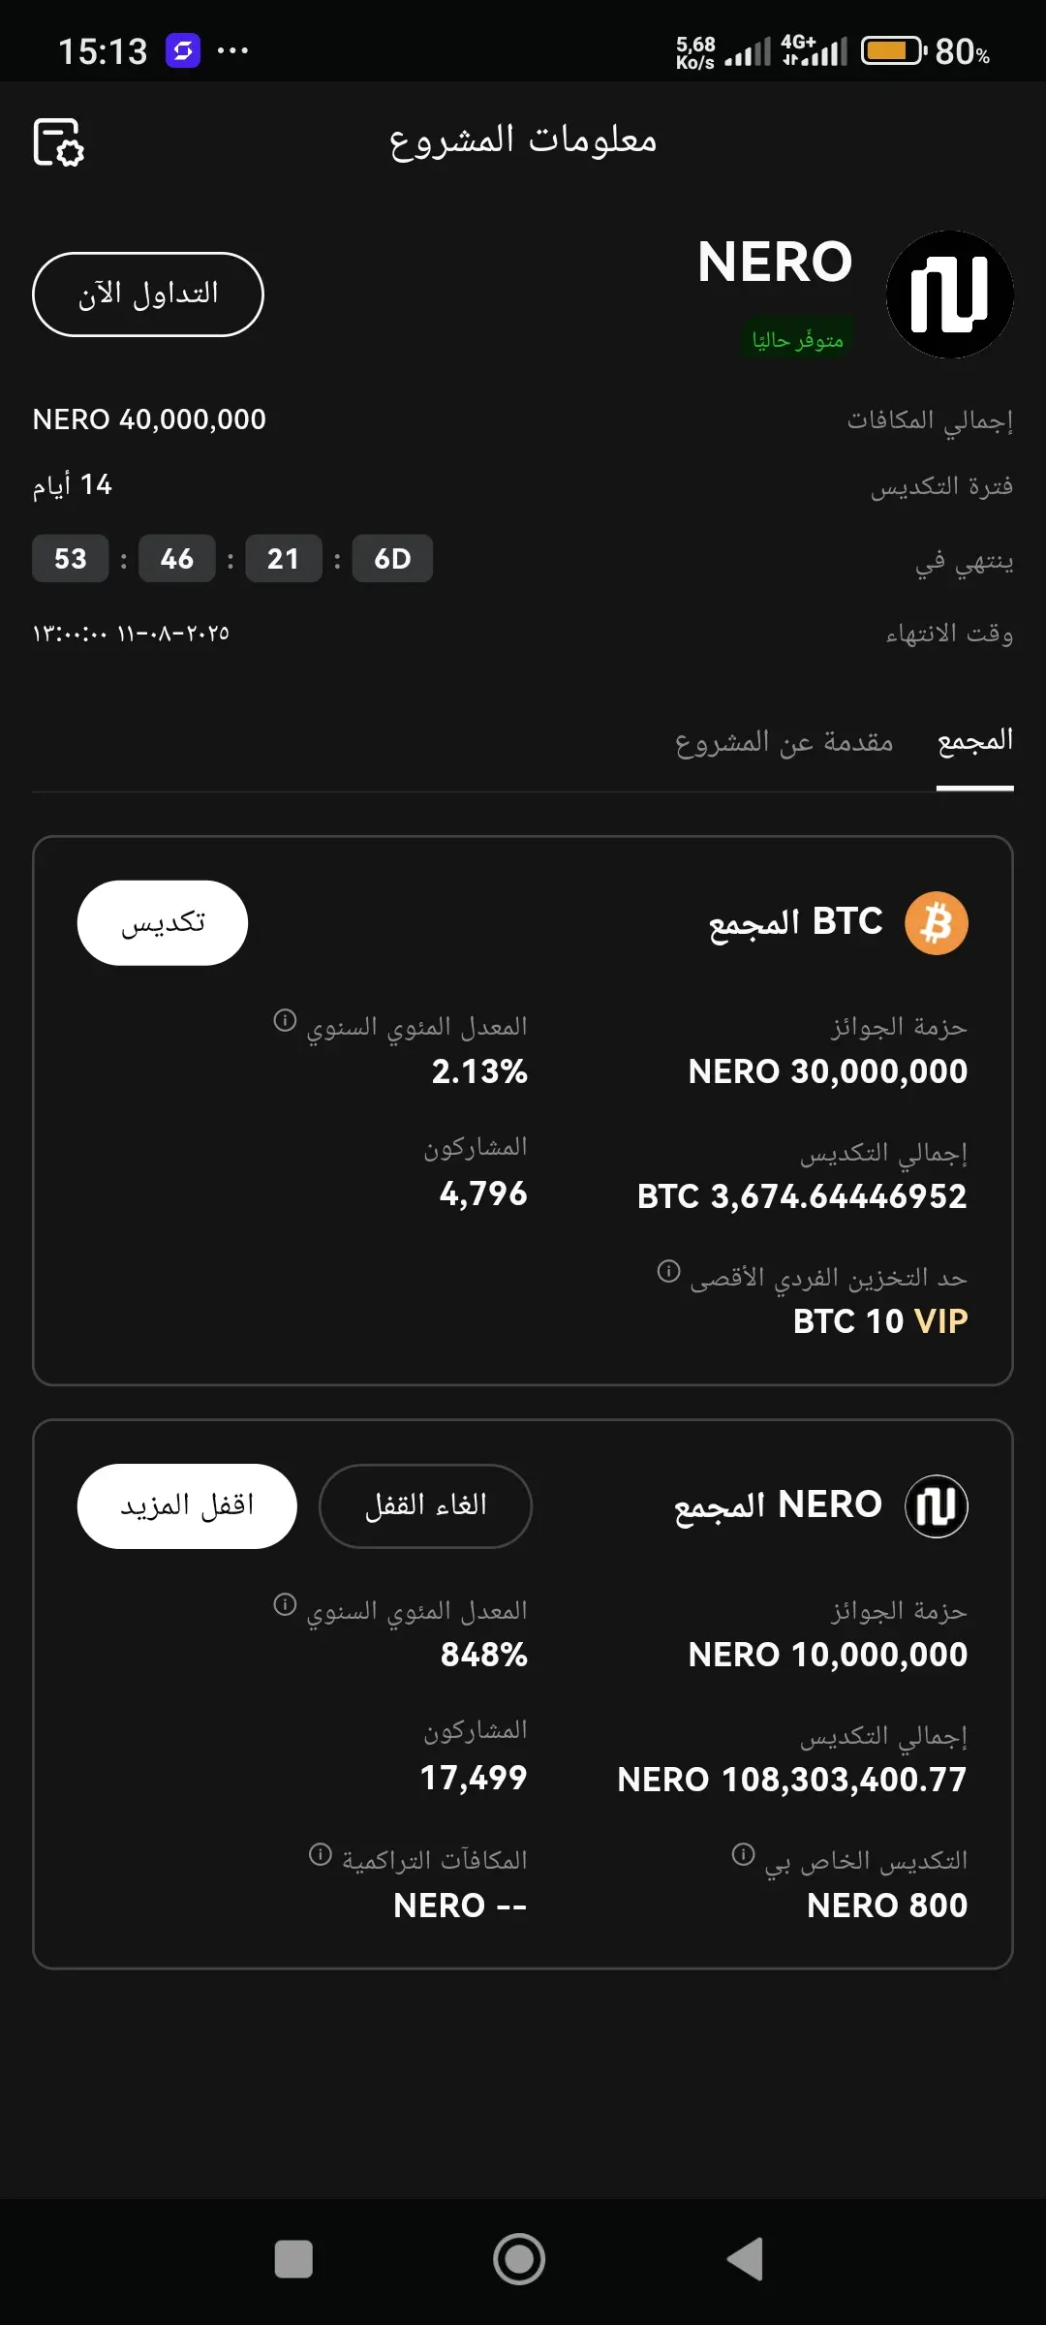The width and height of the screenshot is (1046, 2325).
Task: Tap the Bitcoin icon in the BTC pool
Action: (937, 923)
